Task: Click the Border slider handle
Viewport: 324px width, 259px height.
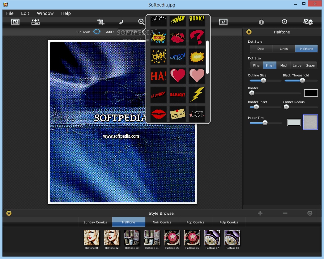Action: [252, 93]
